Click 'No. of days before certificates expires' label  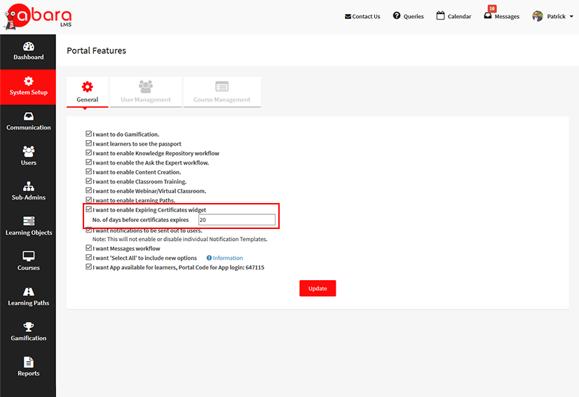(x=140, y=220)
